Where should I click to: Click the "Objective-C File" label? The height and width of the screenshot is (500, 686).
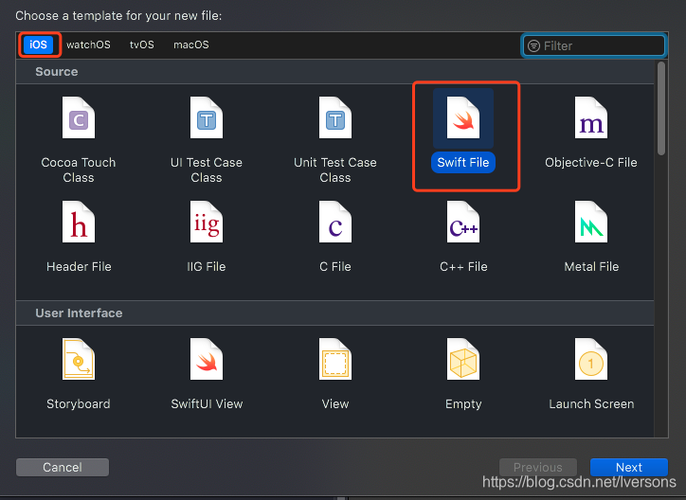point(591,163)
